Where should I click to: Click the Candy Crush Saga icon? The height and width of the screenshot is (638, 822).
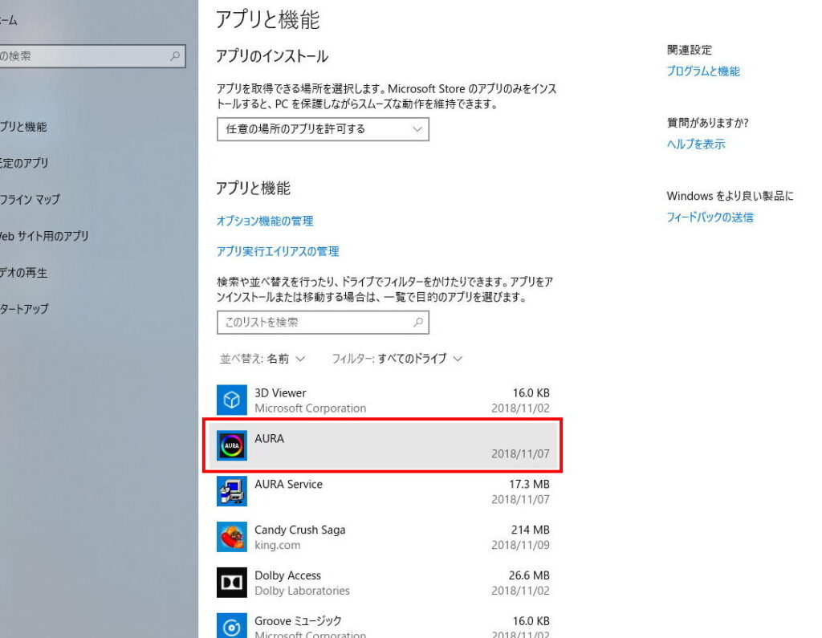pyautogui.click(x=231, y=537)
